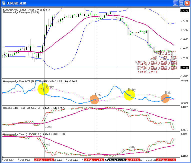Image resolution: width=191 pixels, height=163 pixels.
Task: Maximize the EURUSD,M30 chart window
Action: pyautogui.click(x=181, y=3)
